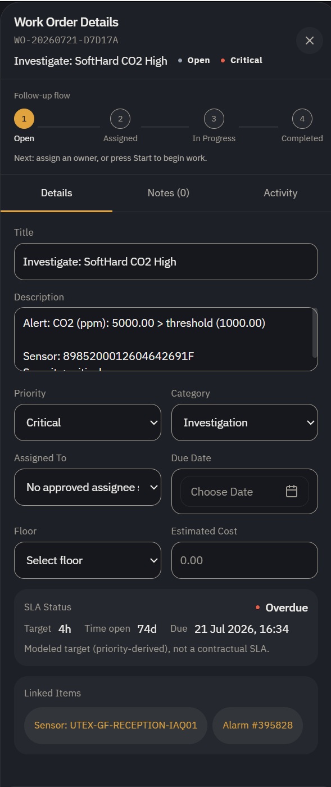Close the Work Order Details panel
Viewport: 331px width, 787px height.
pyautogui.click(x=309, y=41)
